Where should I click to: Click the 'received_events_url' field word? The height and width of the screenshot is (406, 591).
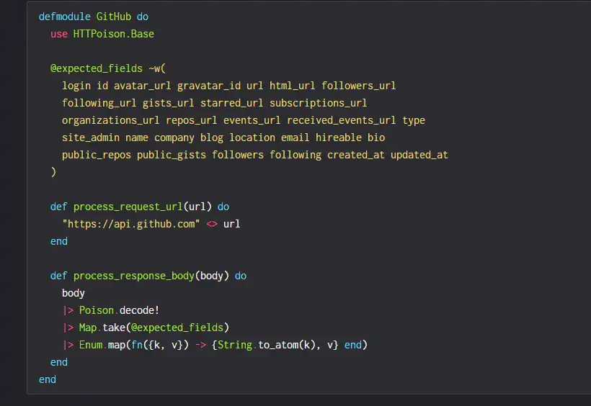tap(342, 120)
